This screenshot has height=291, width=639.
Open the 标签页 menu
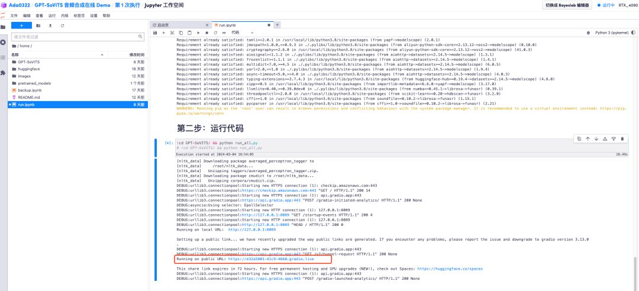pos(79,15)
